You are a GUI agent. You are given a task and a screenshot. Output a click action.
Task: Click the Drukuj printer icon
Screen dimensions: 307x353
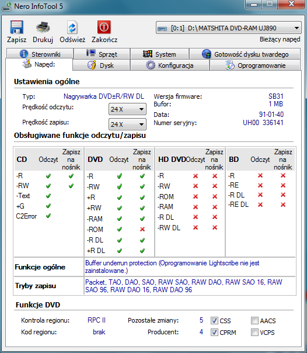pos(43,27)
